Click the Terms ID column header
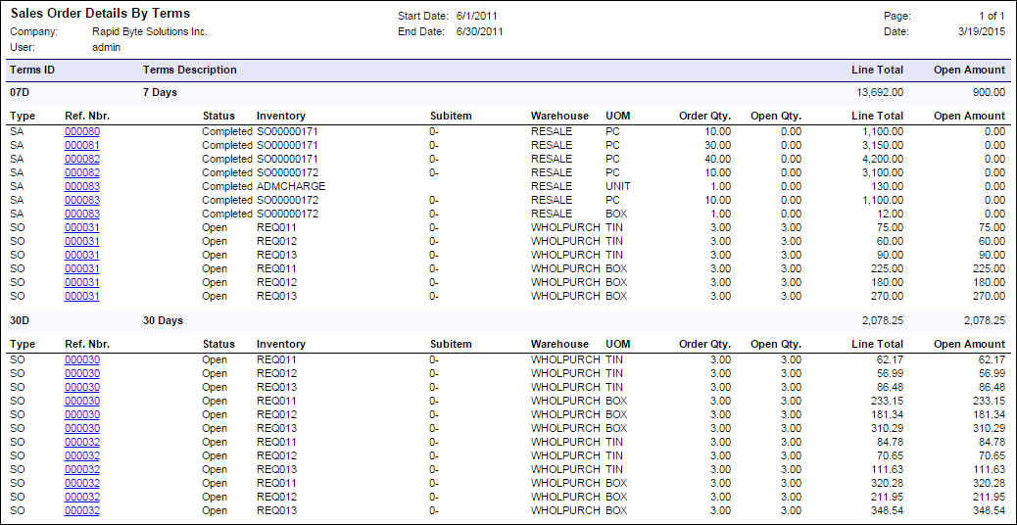The width and height of the screenshot is (1017, 525). tap(31, 70)
